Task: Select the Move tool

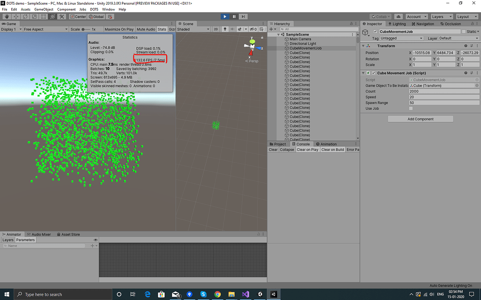Action: (16, 16)
